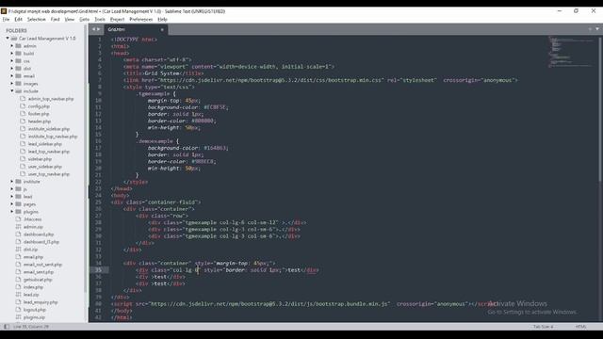This screenshot has height=339, width=603.
Task: Click the index.php file icon
Action: (x=18, y=286)
